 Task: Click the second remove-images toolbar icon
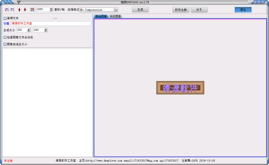(x=13, y=9)
